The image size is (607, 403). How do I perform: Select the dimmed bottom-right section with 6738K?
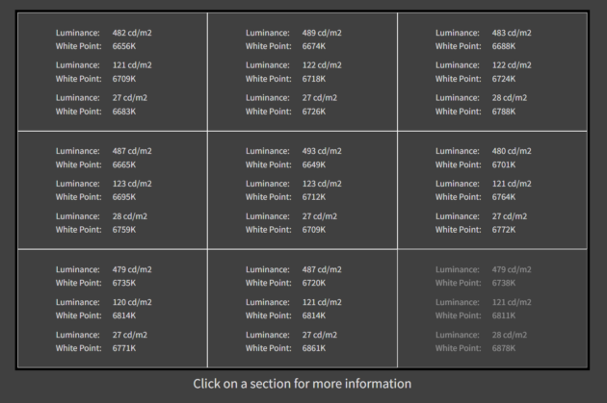pyautogui.click(x=491, y=308)
